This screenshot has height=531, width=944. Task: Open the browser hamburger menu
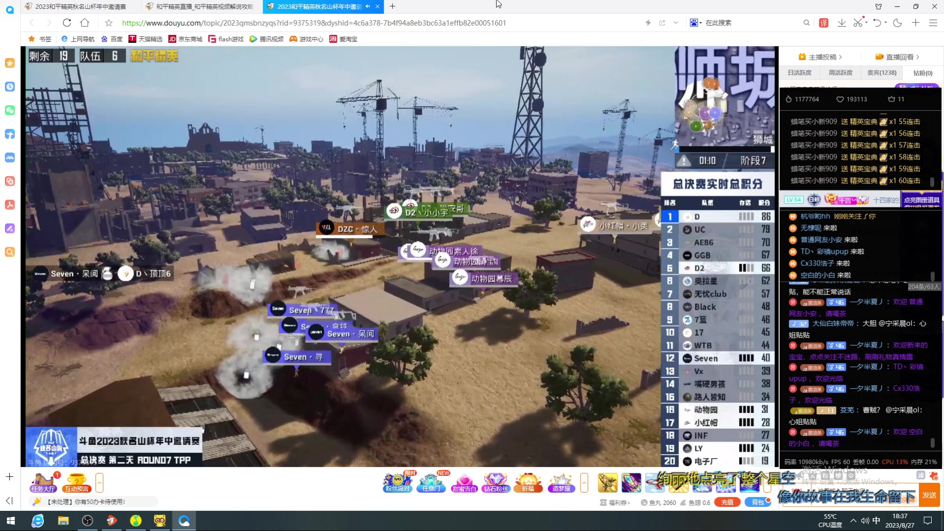click(933, 23)
